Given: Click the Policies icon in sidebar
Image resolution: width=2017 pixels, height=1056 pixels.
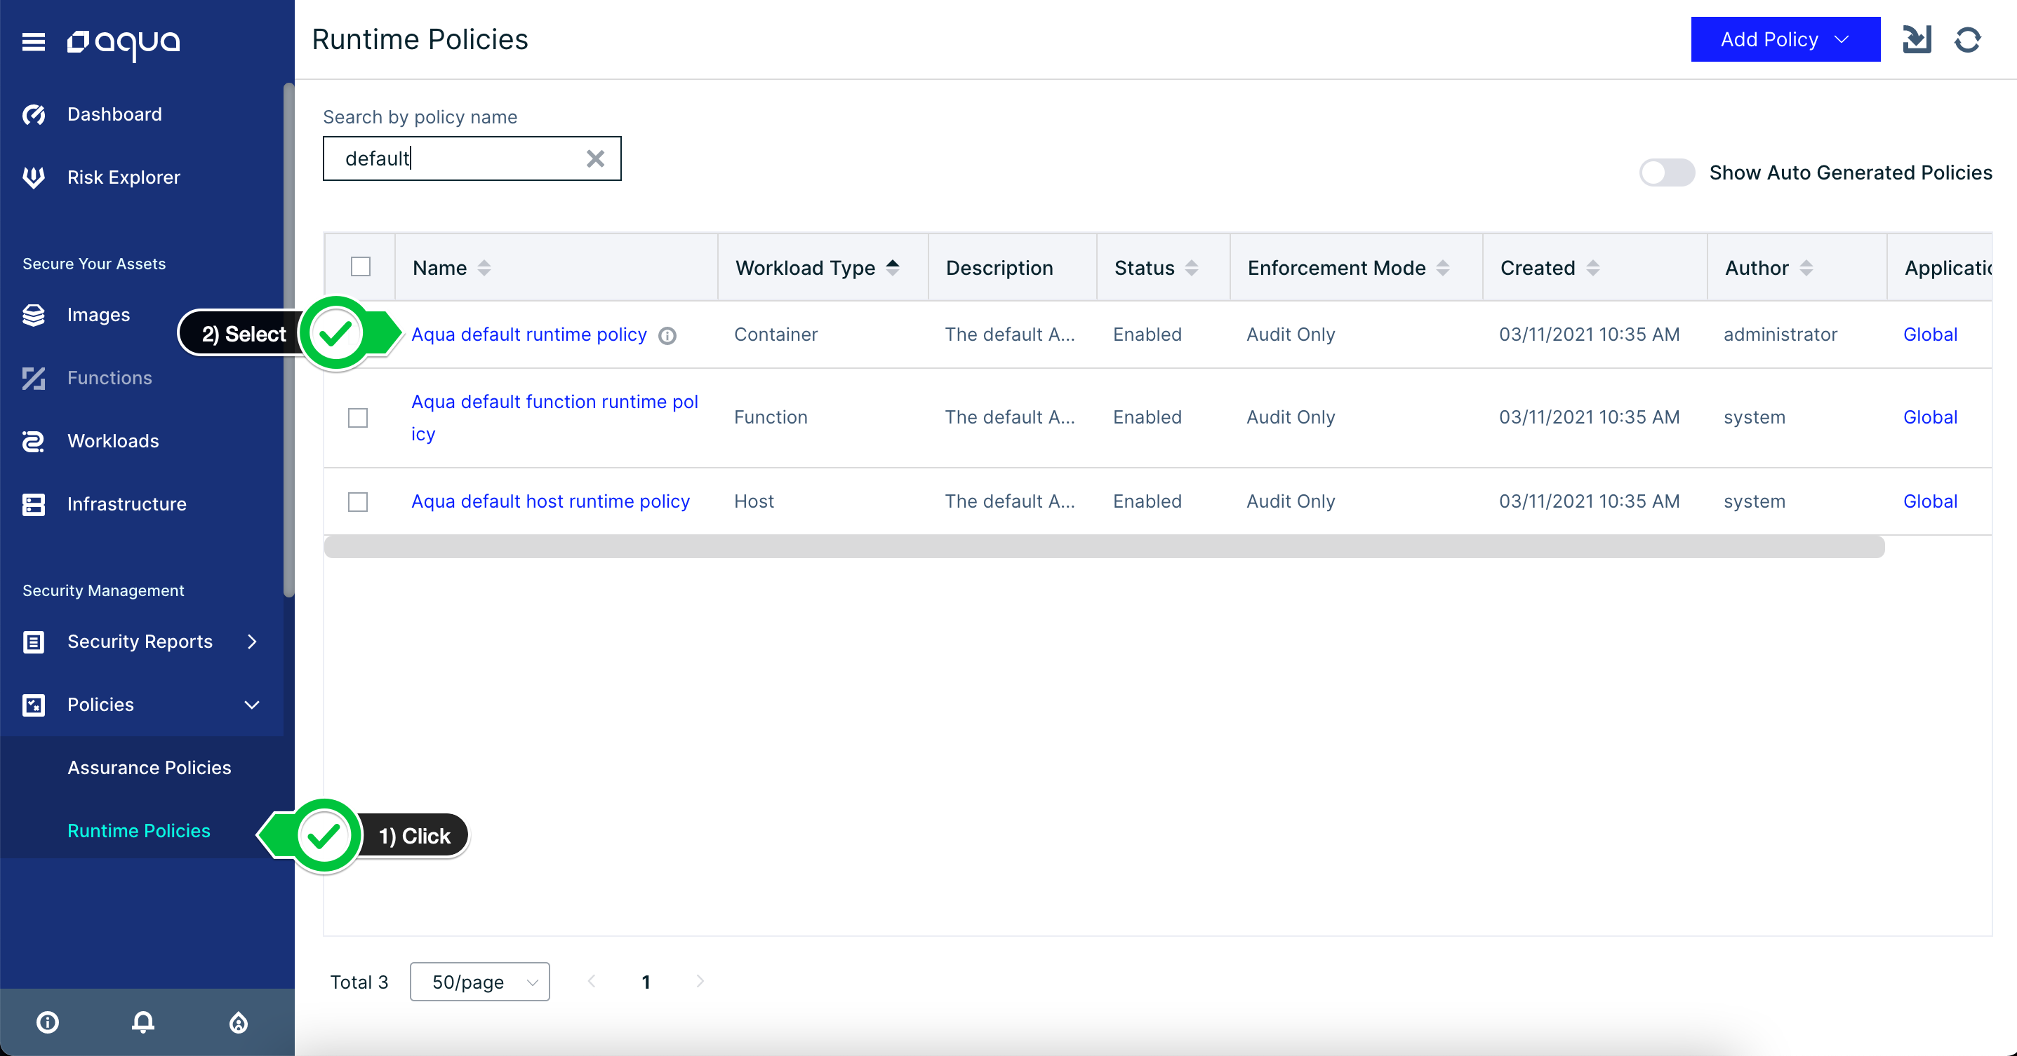Looking at the screenshot, I should 34,705.
